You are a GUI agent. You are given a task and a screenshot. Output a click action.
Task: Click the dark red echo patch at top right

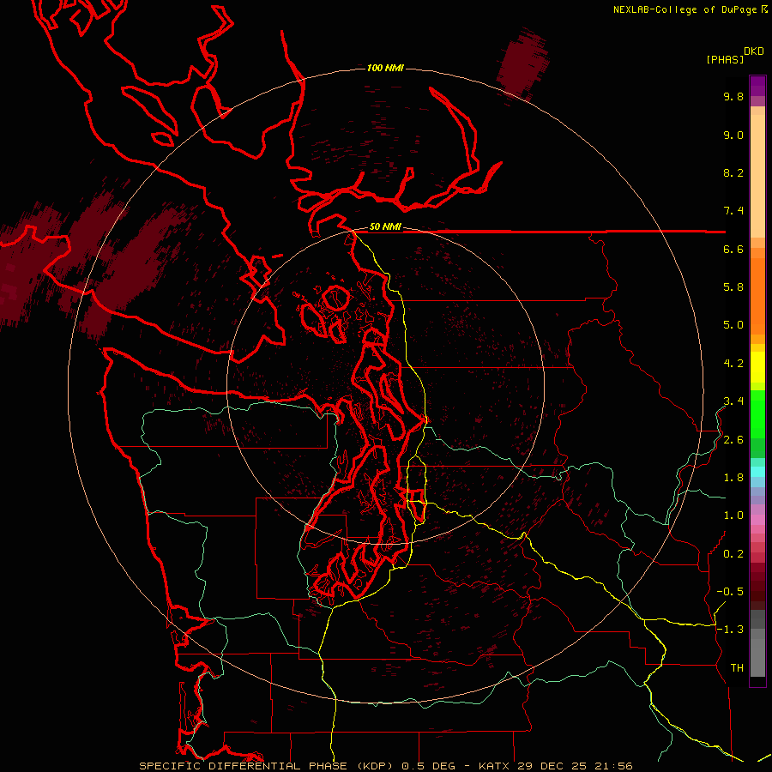(522, 64)
